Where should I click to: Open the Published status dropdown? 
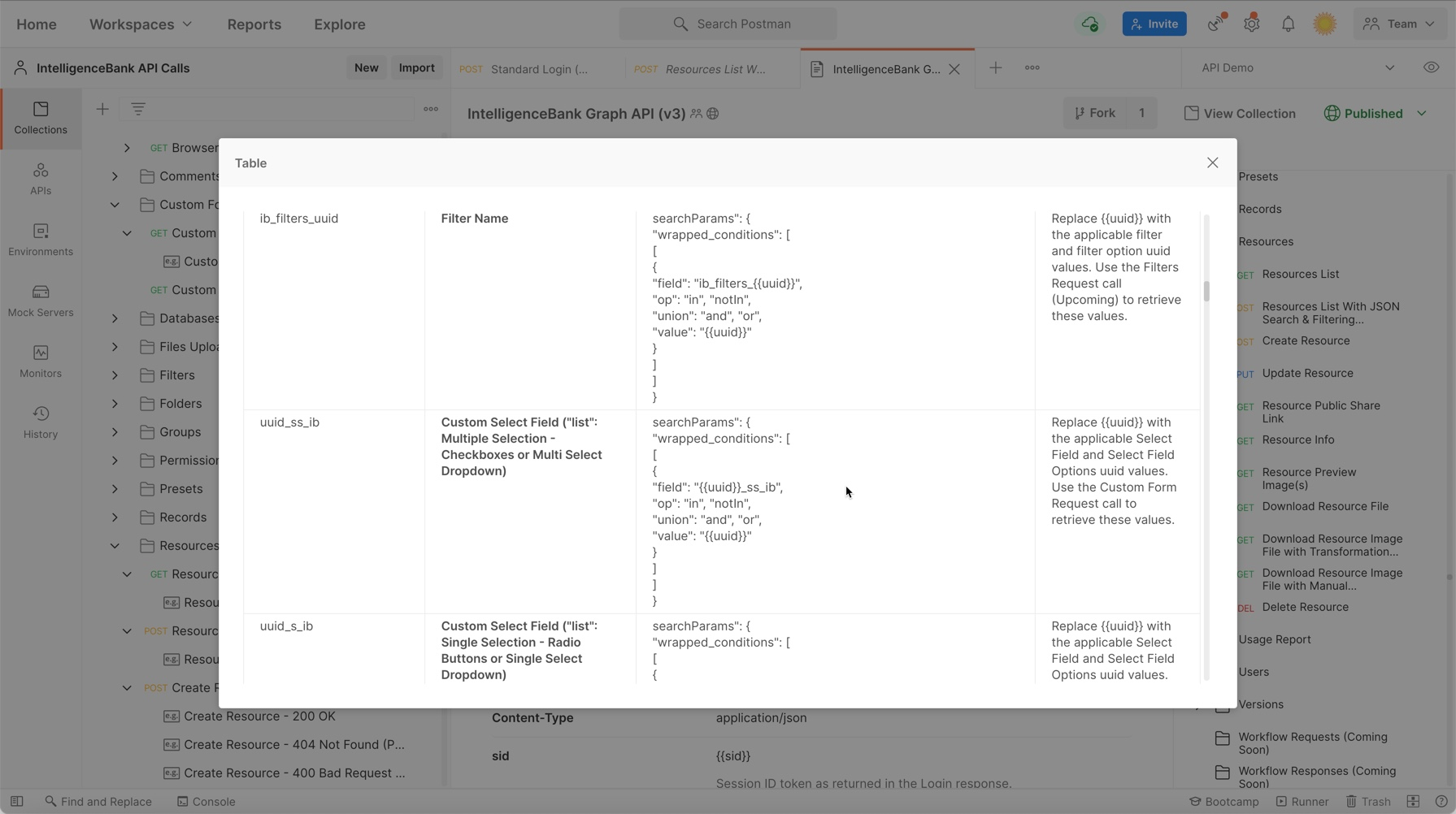1376,114
